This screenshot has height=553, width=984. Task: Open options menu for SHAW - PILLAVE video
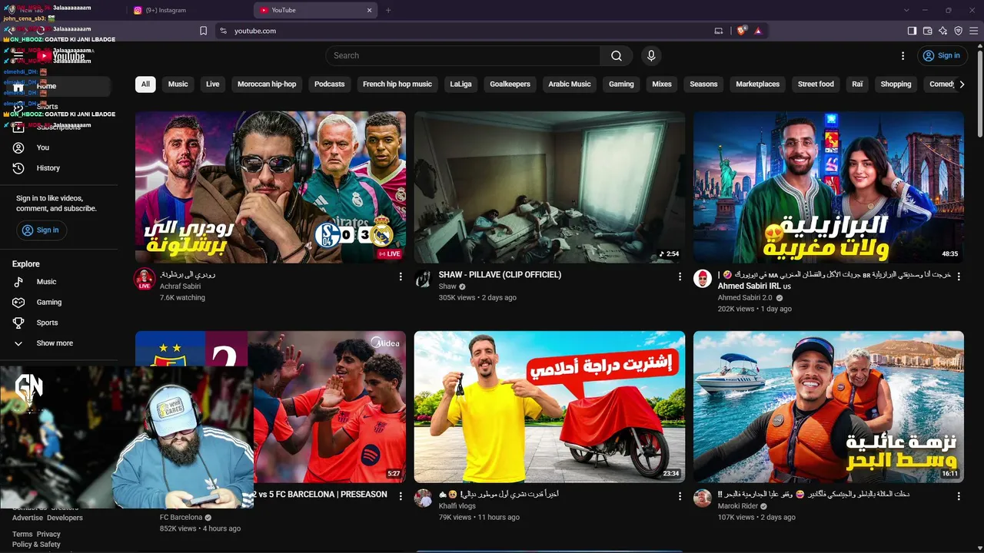[680, 276]
